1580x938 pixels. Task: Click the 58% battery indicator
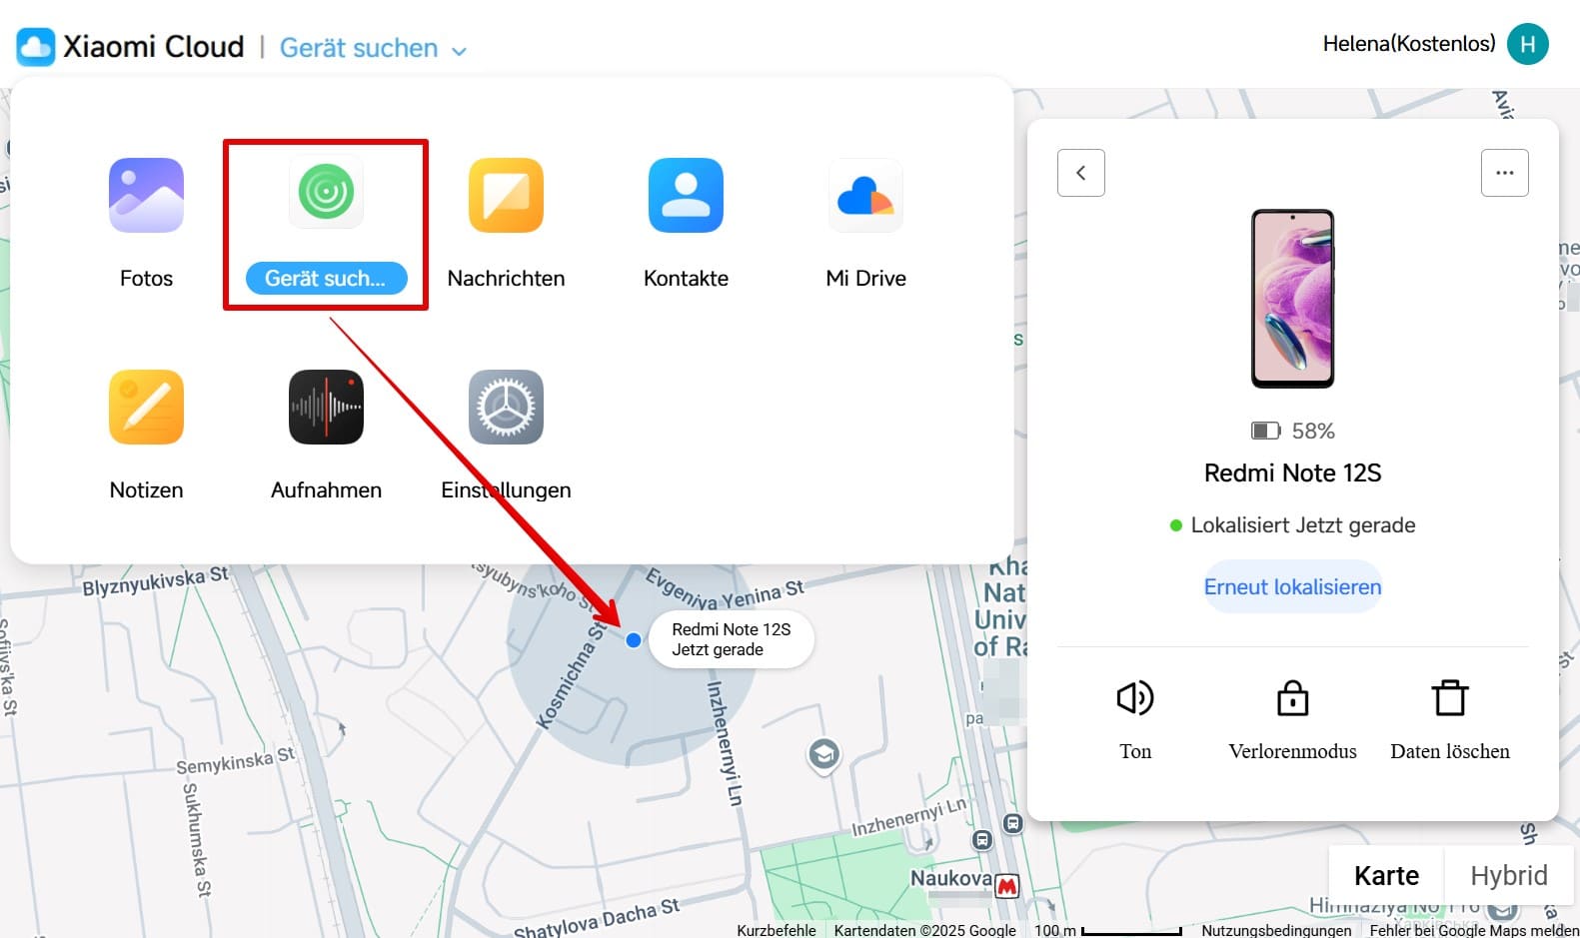coord(1292,431)
